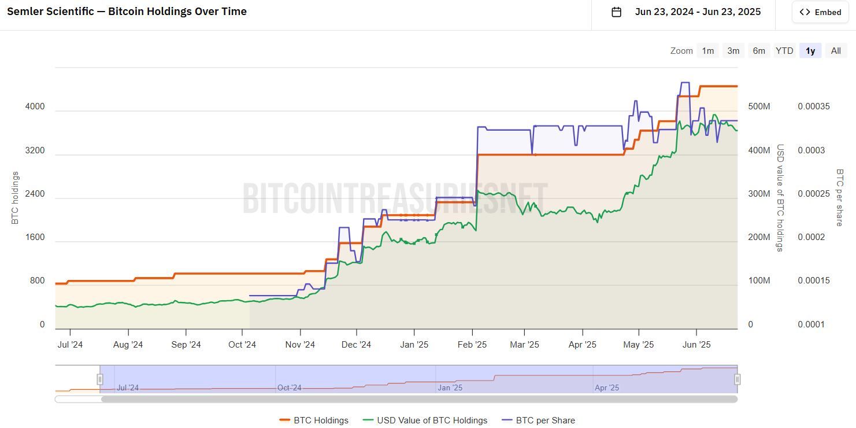The image size is (856, 428).
Task: Click the navigator horizontal scrollbar thumb
Action: coord(419,399)
